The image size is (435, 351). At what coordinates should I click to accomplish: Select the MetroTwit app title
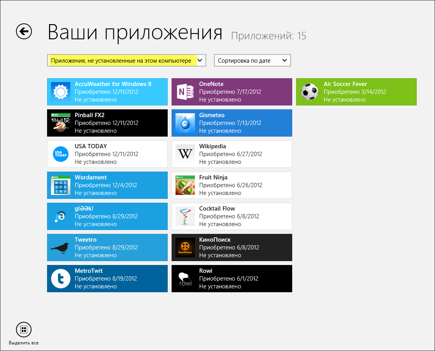[89, 271]
